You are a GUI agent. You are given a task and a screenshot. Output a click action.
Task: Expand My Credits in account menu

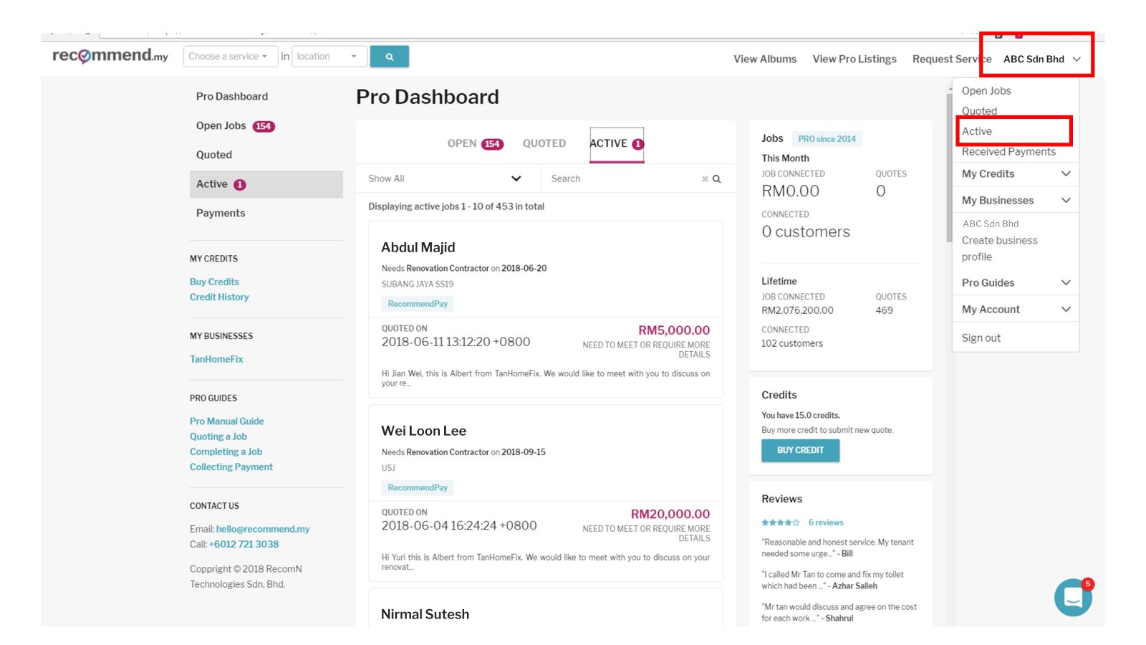1016,174
